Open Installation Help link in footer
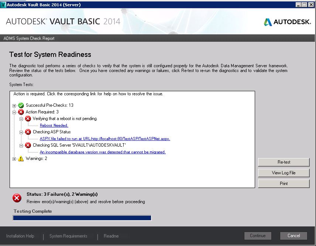Image resolution: width=316 pixels, height=246 pixels. (20, 236)
